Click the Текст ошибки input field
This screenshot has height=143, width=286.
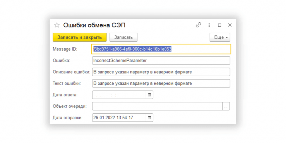161,83
